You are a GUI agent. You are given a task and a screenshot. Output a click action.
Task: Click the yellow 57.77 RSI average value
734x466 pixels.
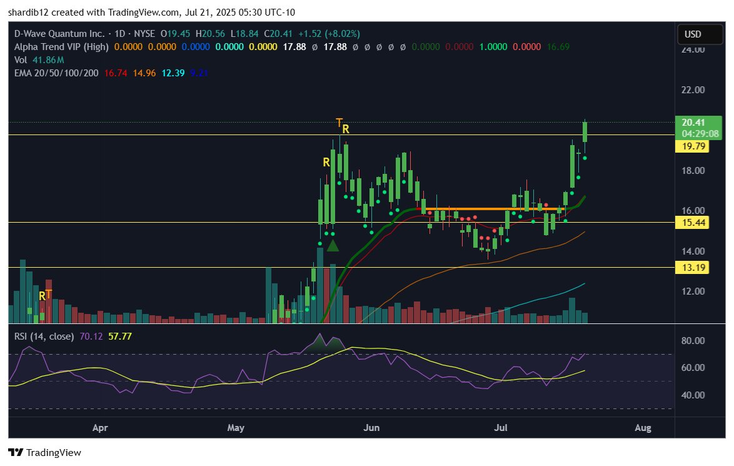pyautogui.click(x=120, y=337)
